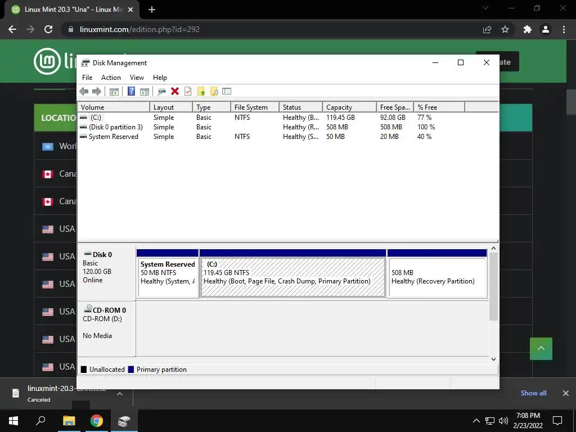Image resolution: width=576 pixels, height=432 pixels.
Task: Click the Connect/Rescan disk toolbar icon
Action: 161,92
